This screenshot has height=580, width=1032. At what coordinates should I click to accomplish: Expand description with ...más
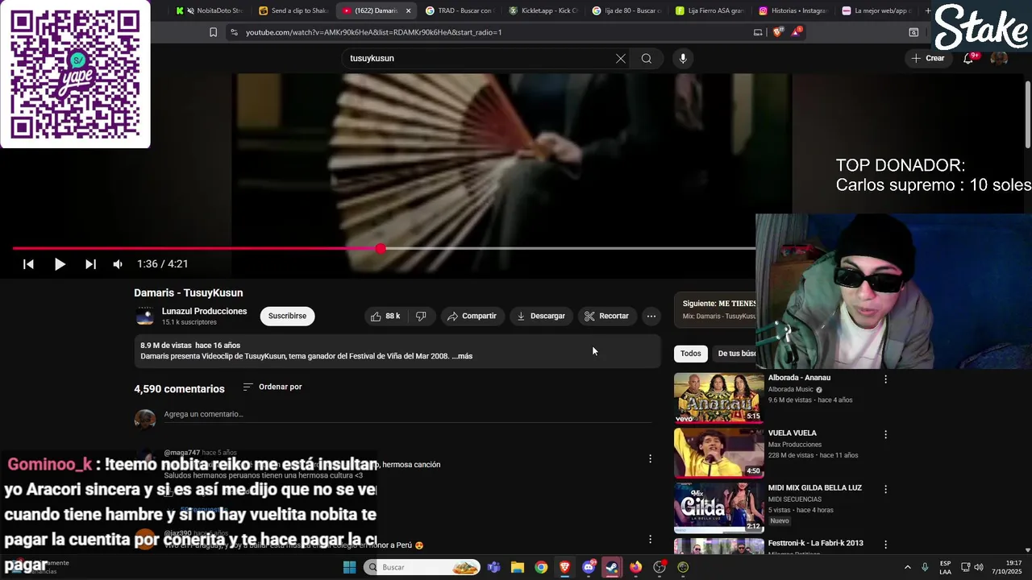tap(462, 356)
